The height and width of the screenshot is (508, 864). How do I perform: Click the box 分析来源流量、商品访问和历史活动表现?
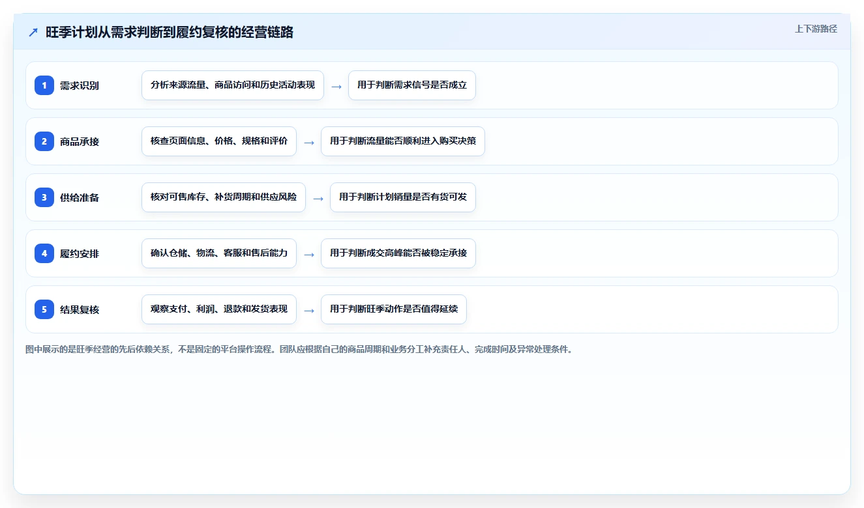[233, 85]
